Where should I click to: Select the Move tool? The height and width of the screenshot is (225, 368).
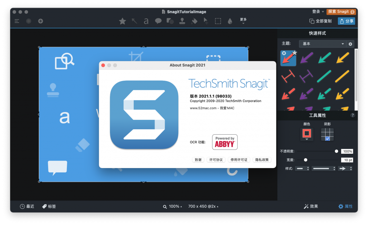point(206,21)
